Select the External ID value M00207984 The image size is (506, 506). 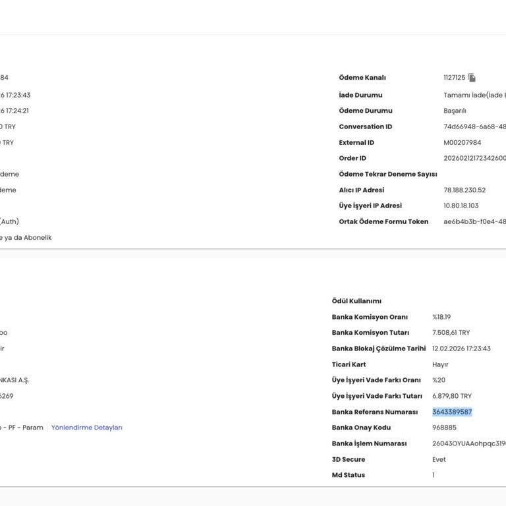pyautogui.click(x=462, y=142)
